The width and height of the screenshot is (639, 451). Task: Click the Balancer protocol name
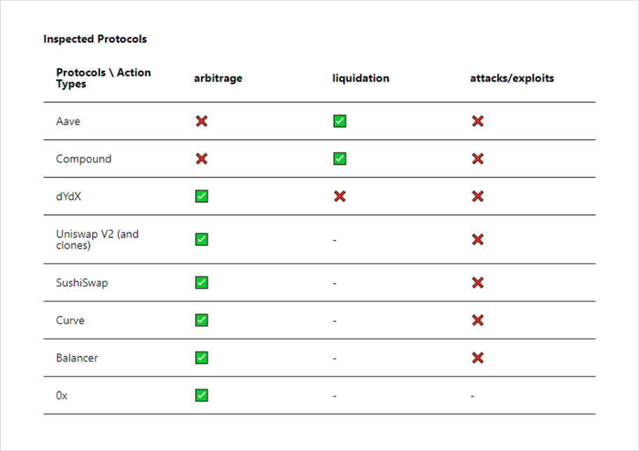(77, 358)
